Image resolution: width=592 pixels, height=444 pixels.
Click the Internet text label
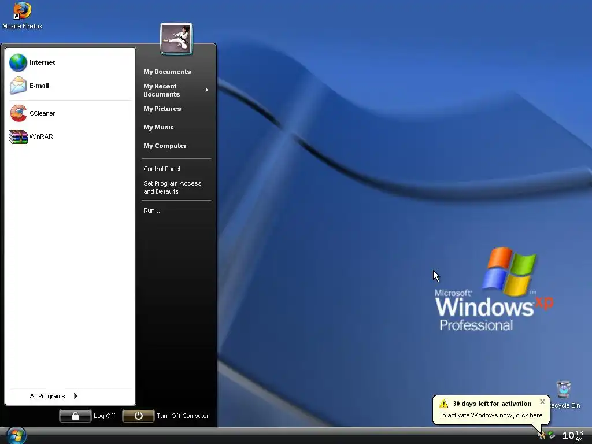[42, 62]
